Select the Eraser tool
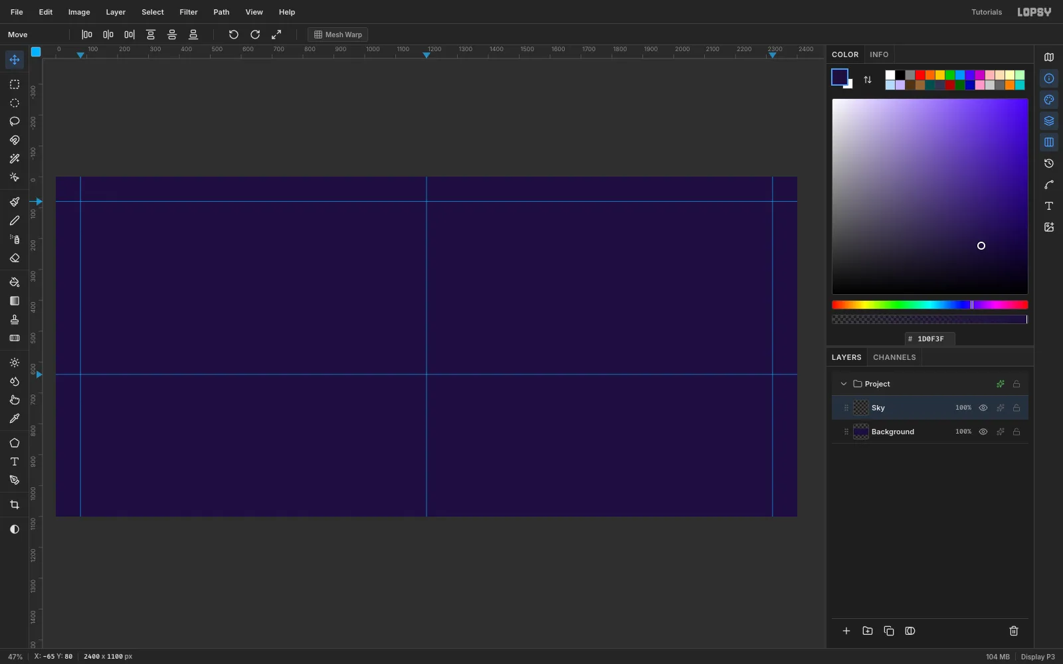The height and width of the screenshot is (664, 1063). point(15,258)
